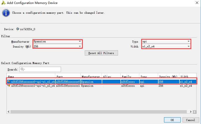Confirm selection with the OK button

click(x=172, y=120)
